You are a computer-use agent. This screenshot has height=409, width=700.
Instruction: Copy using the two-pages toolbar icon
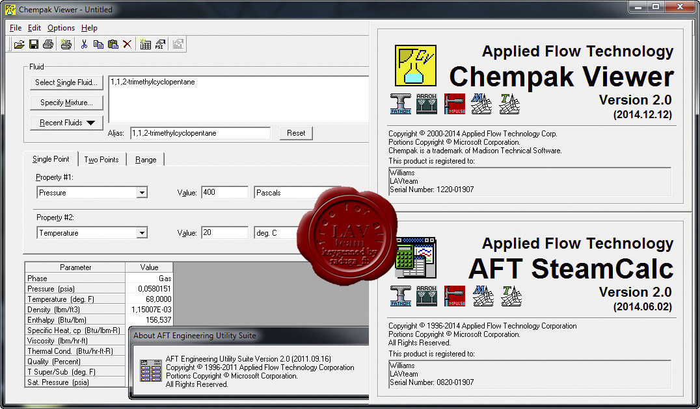pos(98,44)
